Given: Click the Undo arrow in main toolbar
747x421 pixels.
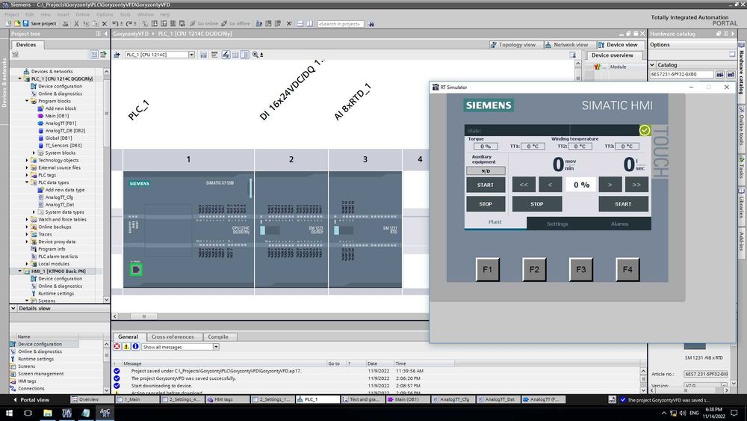Looking at the screenshot, I should click(115, 23).
